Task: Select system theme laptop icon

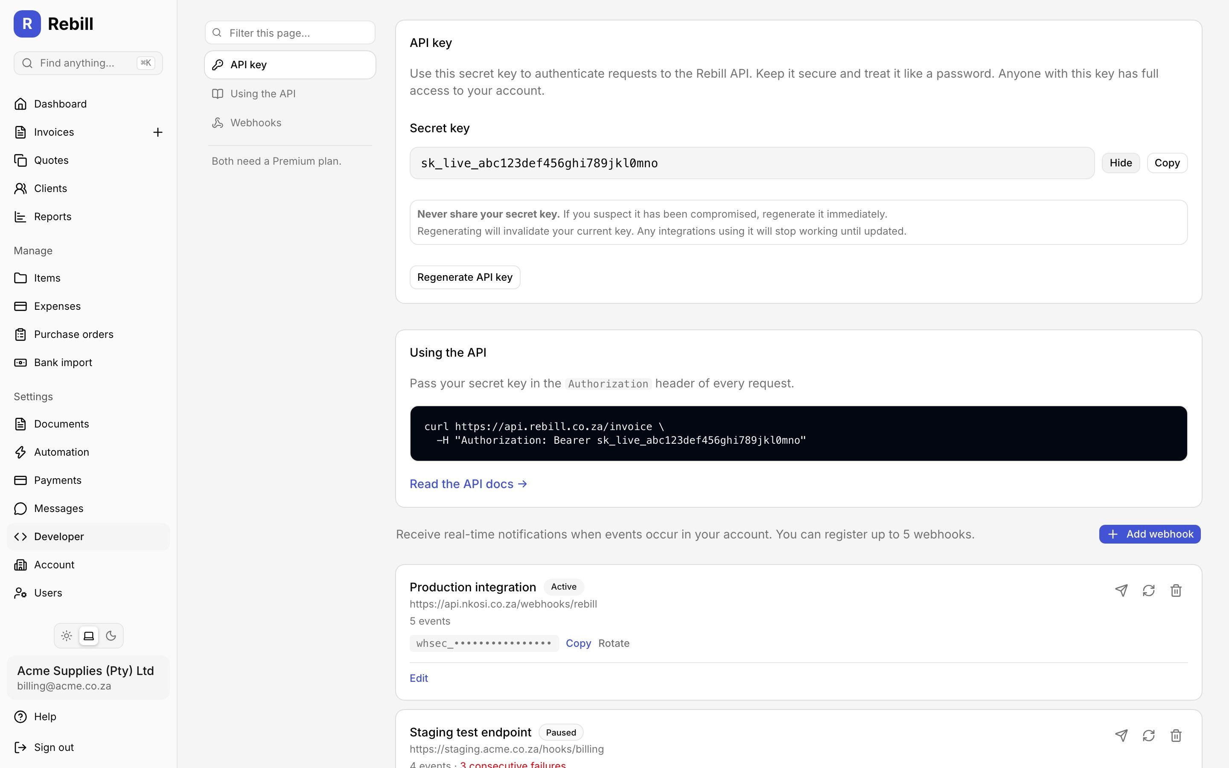Action: click(89, 636)
